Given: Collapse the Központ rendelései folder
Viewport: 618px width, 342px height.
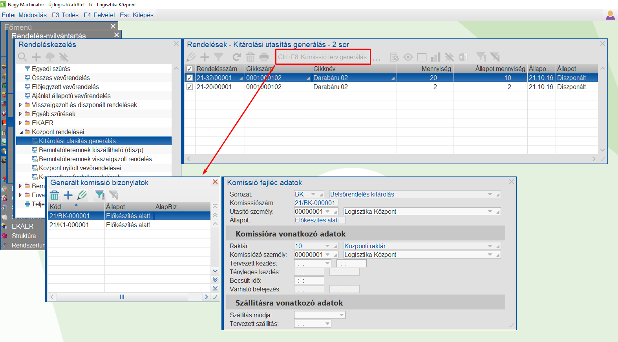Looking at the screenshot, I should point(21,132).
